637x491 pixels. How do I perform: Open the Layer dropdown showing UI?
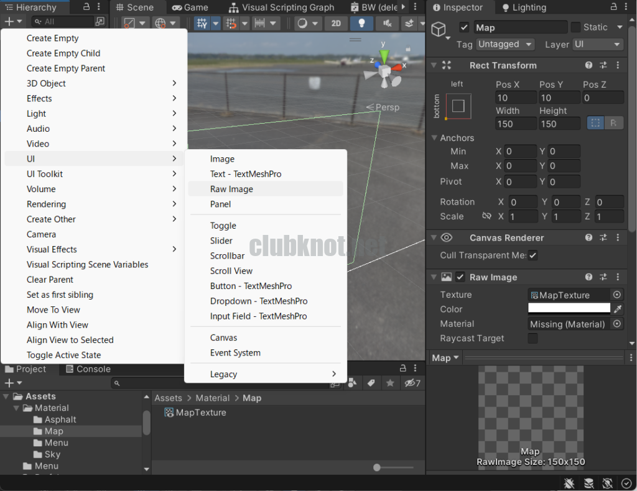598,44
